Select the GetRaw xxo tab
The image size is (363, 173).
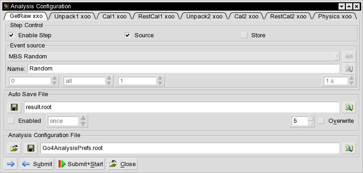tap(26, 16)
